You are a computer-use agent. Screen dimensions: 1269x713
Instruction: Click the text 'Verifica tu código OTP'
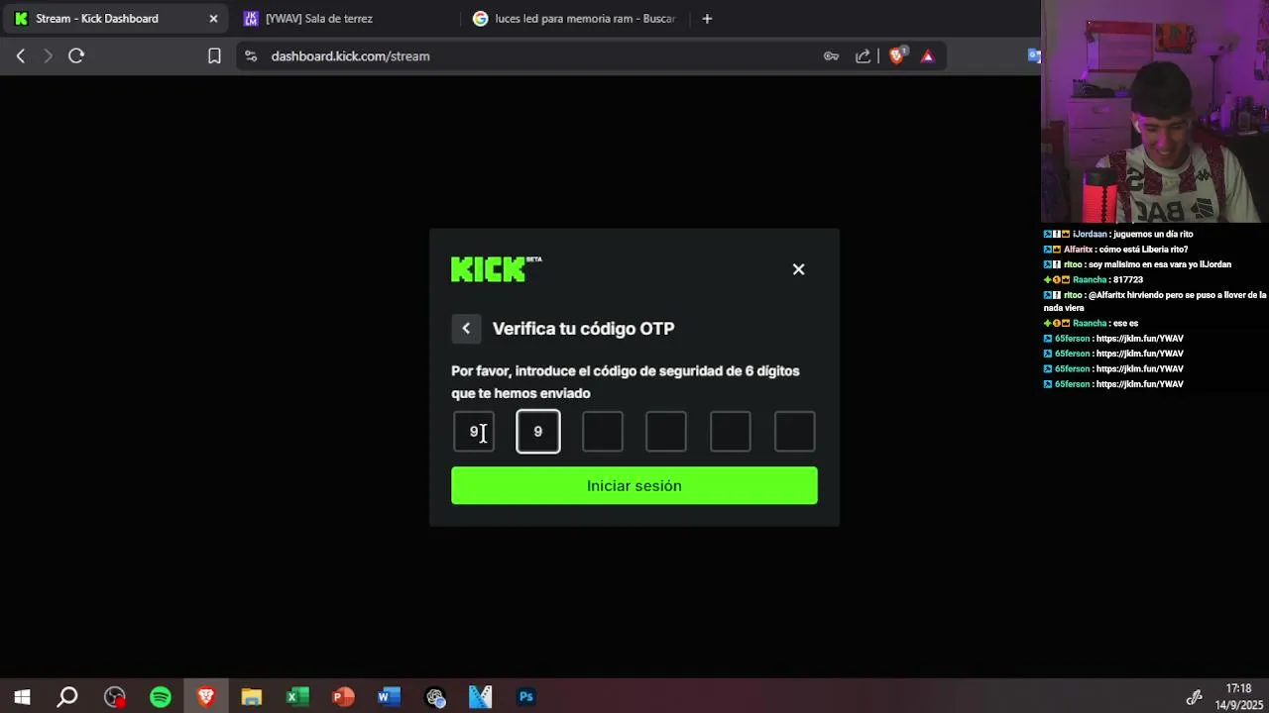(x=583, y=329)
